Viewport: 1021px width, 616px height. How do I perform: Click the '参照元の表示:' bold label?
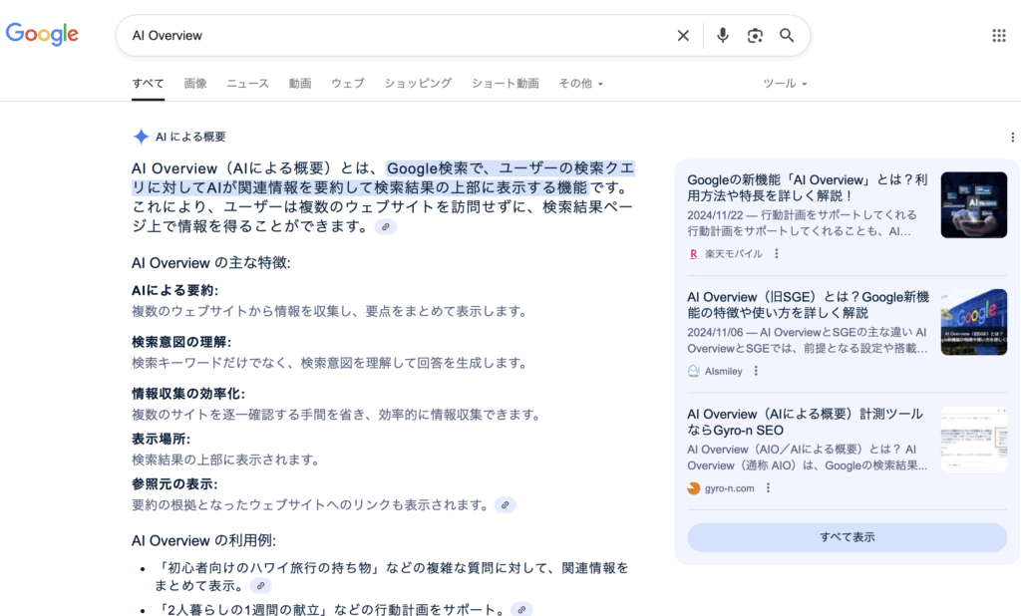point(174,483)
